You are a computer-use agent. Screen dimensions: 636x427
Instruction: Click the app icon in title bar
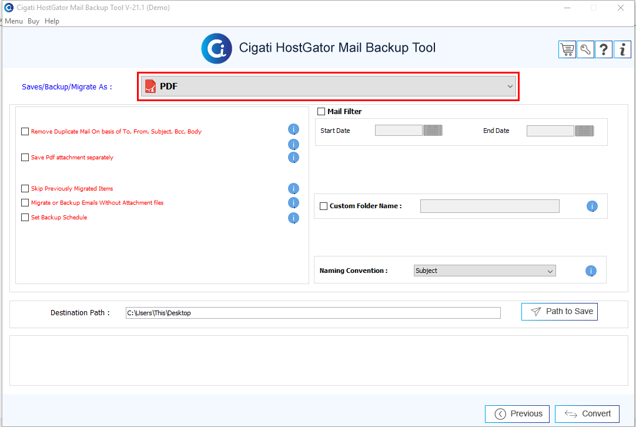pyautogui.click(x=8, y=7)
